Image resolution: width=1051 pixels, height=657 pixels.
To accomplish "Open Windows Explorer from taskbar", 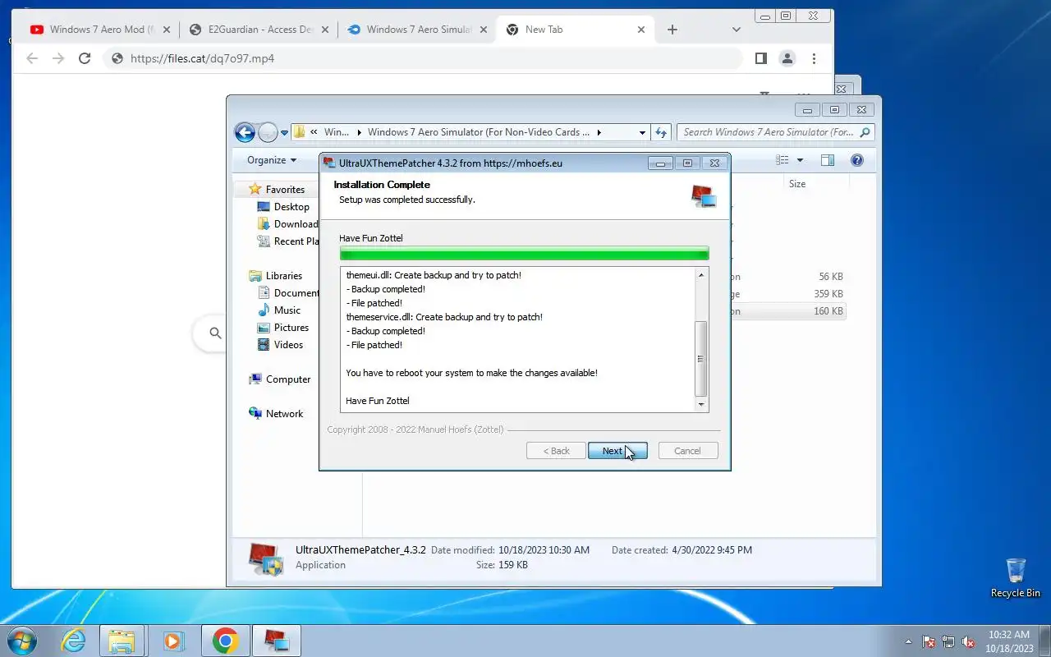I will (x=122, y=641).
